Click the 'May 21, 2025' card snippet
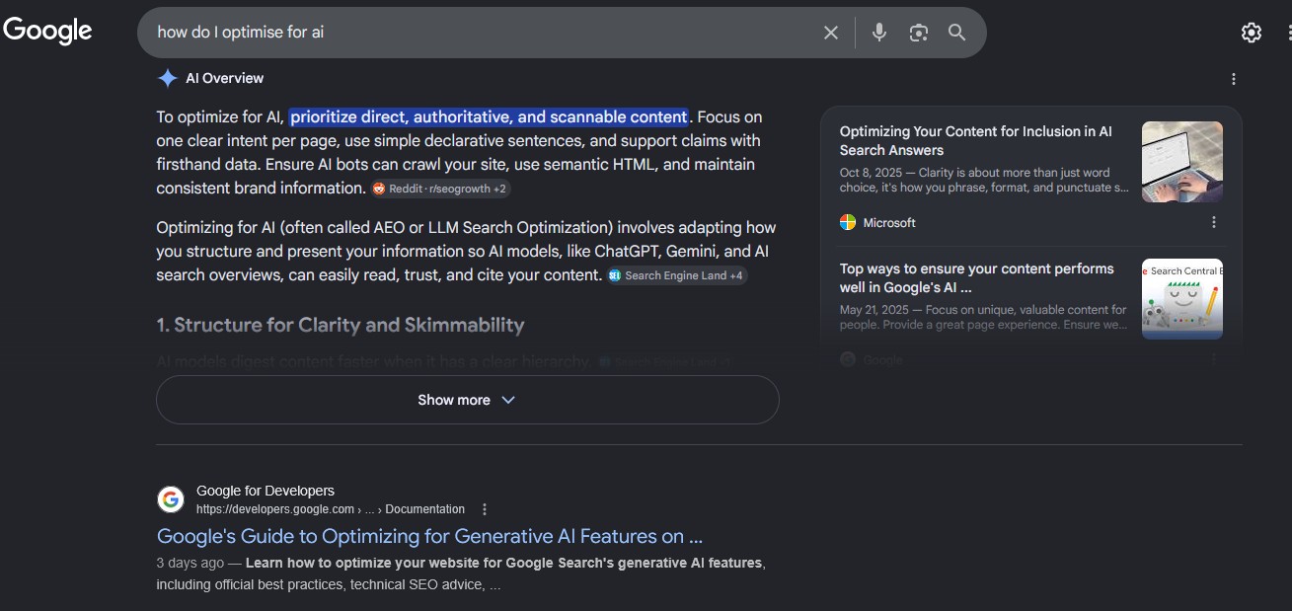This screenshot has width=1292, height=611. click(x=984, y=317)
